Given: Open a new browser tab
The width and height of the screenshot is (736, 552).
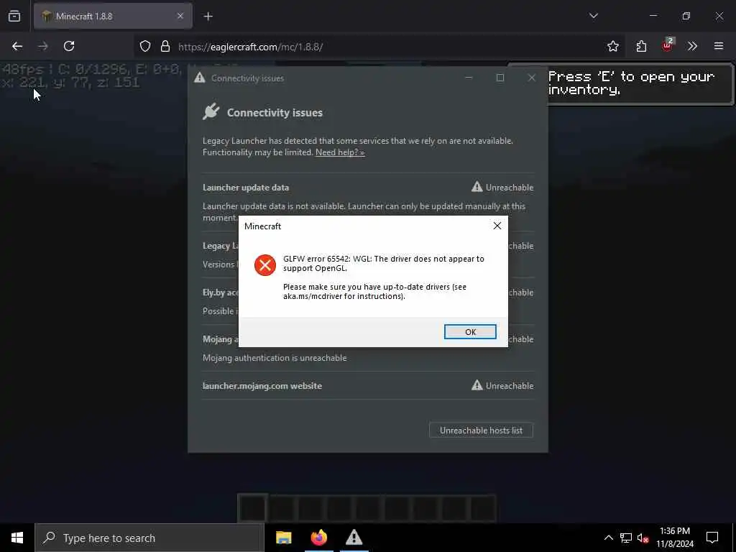Looking at the screenshot, I should point(208,17).
